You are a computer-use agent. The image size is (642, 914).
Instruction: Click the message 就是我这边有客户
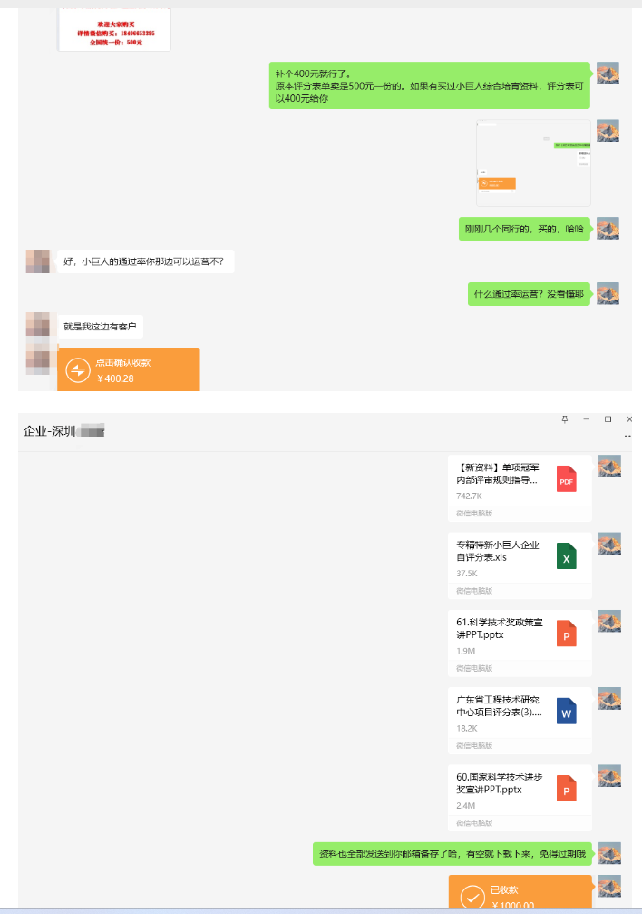101,327
